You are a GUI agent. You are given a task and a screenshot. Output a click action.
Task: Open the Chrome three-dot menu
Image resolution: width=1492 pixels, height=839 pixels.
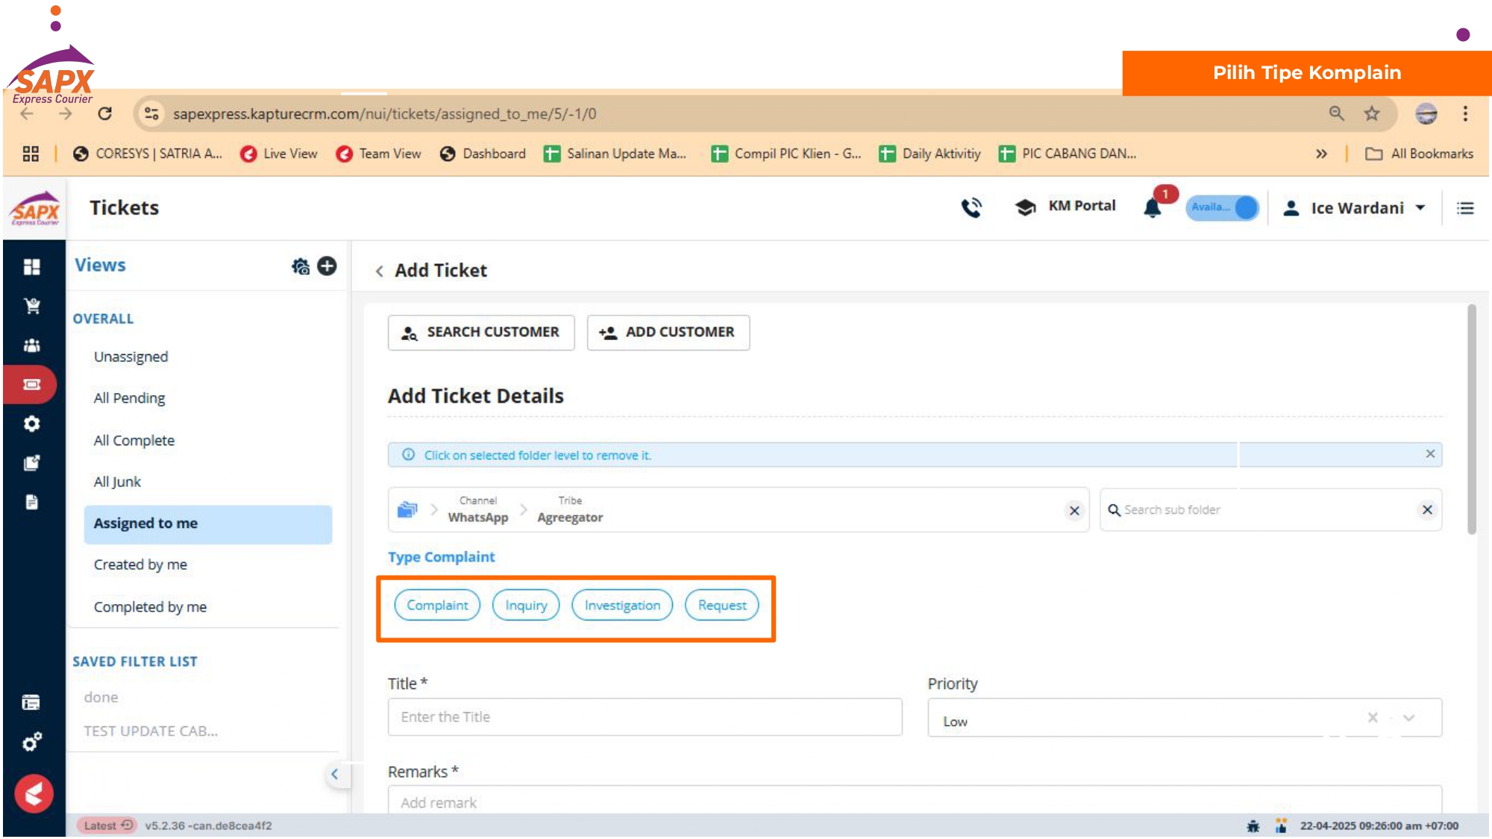click(x=1465, y=113)
